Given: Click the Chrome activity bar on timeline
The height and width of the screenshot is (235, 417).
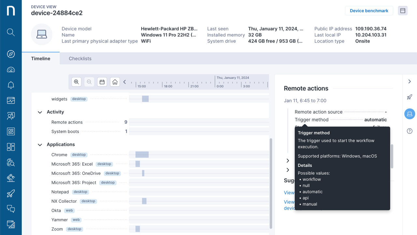Looking at the screenshot, I should (x=142, y=155).
